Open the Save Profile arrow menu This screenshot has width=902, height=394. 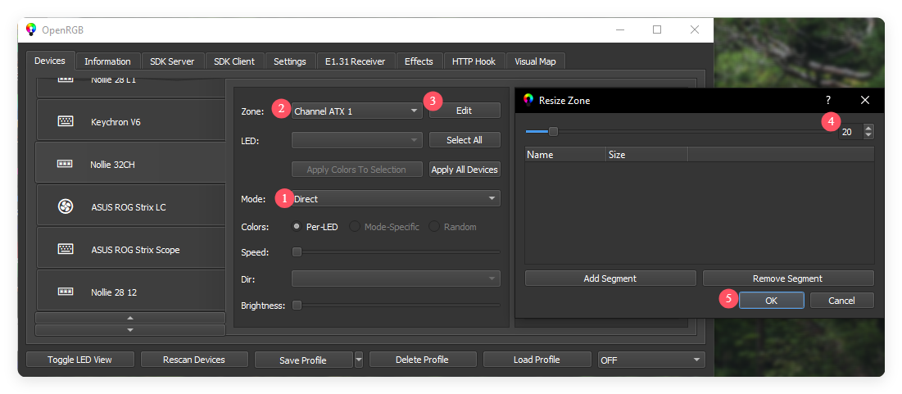pyautogui.click(x=359, y=360)
